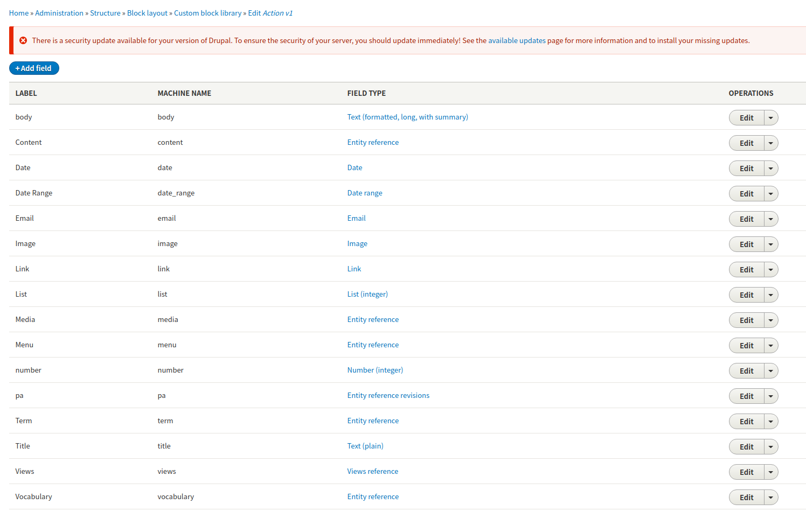Screen dimensions: 806x525
Task: Open operations dropdown for the Image row
Action: (771, 244)
